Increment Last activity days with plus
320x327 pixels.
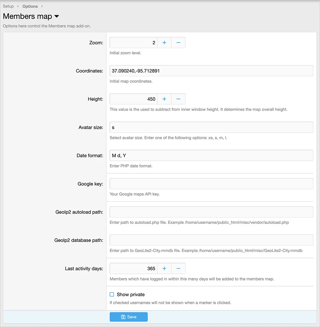(164, 268)
